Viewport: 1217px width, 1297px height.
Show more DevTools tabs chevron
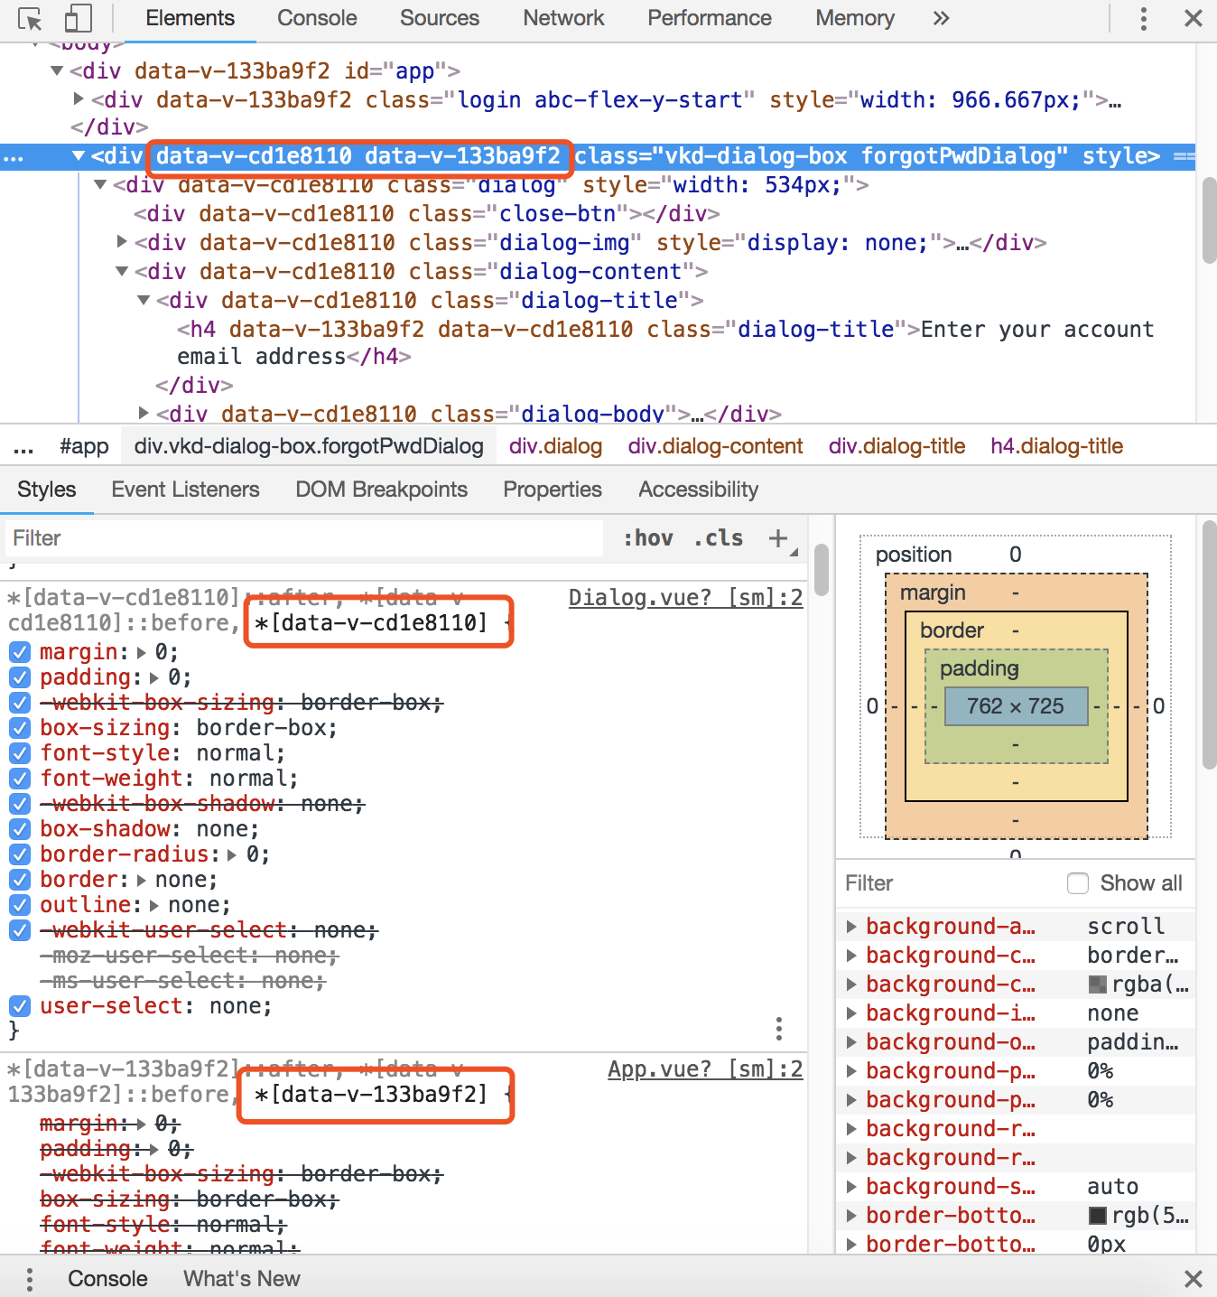coord(942,18)
